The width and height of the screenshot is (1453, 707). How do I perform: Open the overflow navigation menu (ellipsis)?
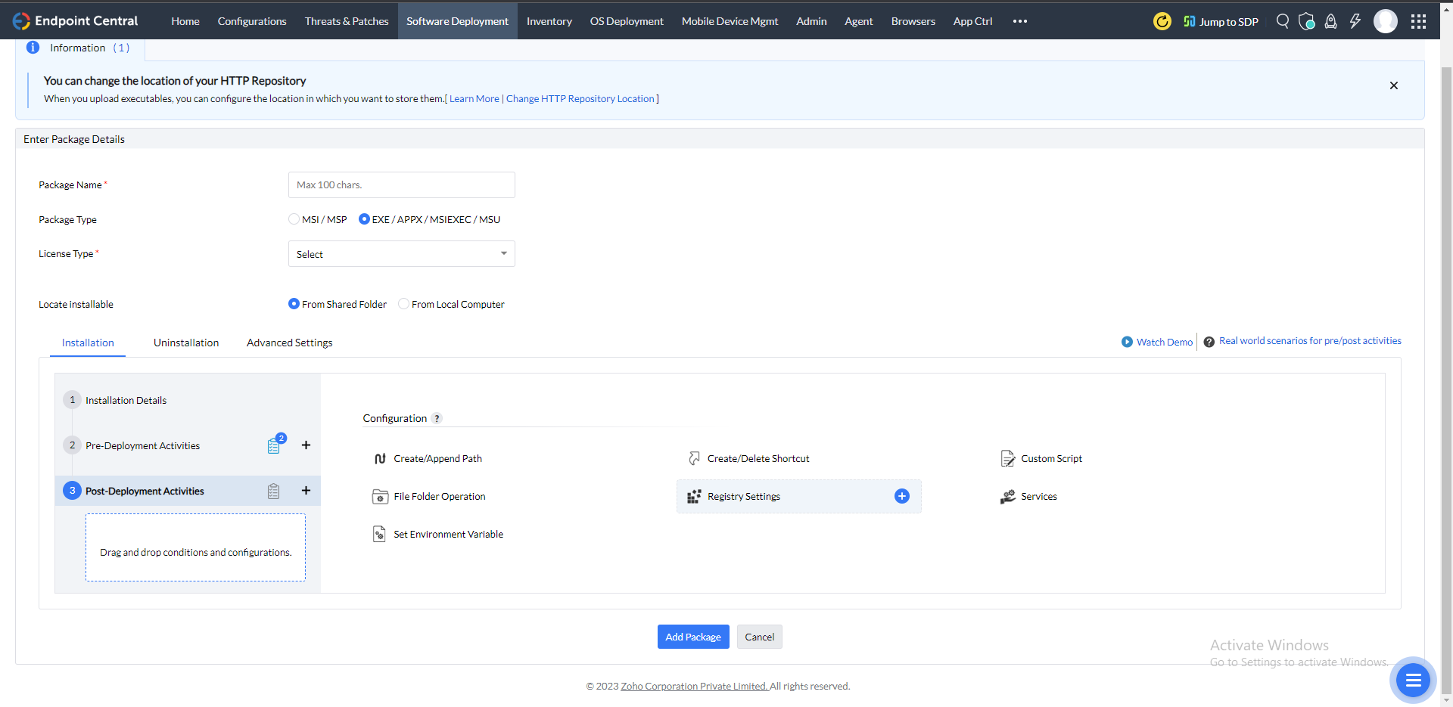click(x=1019, y=21)
